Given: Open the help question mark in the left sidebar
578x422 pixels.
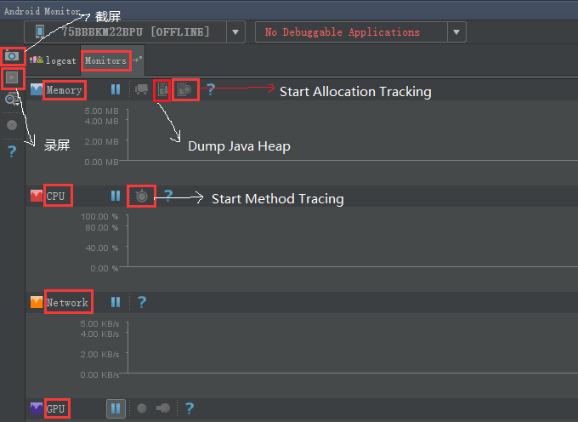Looking at the screenshot, I should tap(12, 151).
